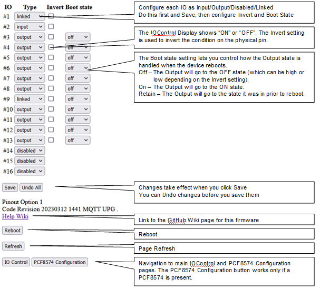Viewport: 320px width, 289px height.
Task: Open the Boot state dropdown for IO #7
Action: pyautogui.click(x=77, y=78)
